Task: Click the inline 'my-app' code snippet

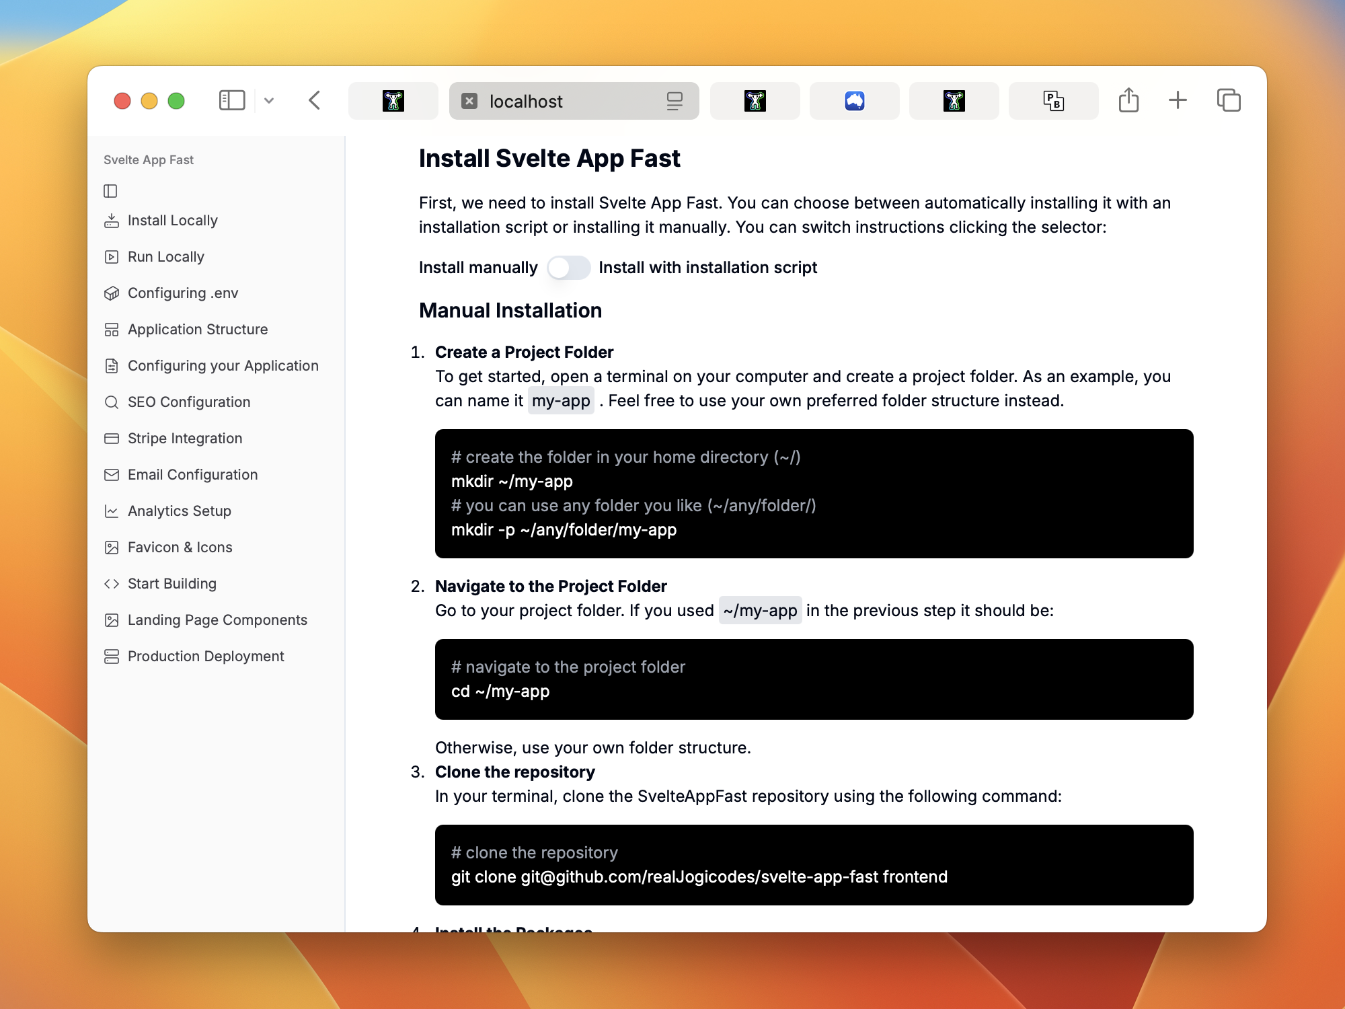Action: [561, 401]
